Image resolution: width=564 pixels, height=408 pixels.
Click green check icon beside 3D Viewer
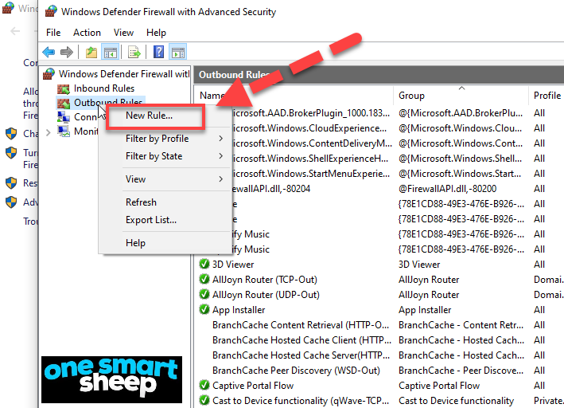[204, 265]
